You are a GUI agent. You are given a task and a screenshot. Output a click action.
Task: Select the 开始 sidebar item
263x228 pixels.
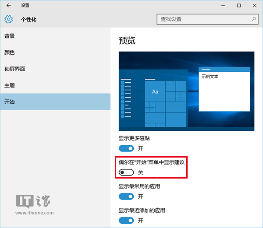[10, 102]
